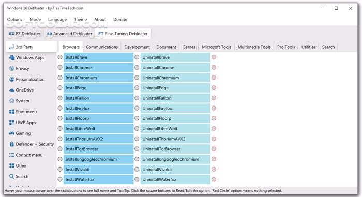
Task: Switch to the Utilities tab
Action: tap(308, 47)
